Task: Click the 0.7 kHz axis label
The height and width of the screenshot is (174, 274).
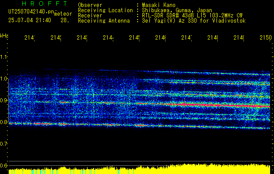Action: pyautogui.click(x=3, y=144)
